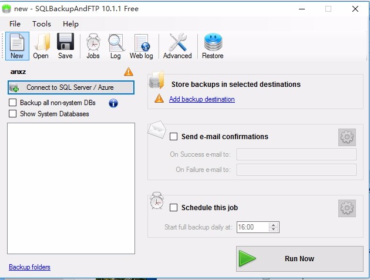The height and width of the screenshot is (280, 370).
Task: Click the Run Now button
Action: tap(300, 259)
